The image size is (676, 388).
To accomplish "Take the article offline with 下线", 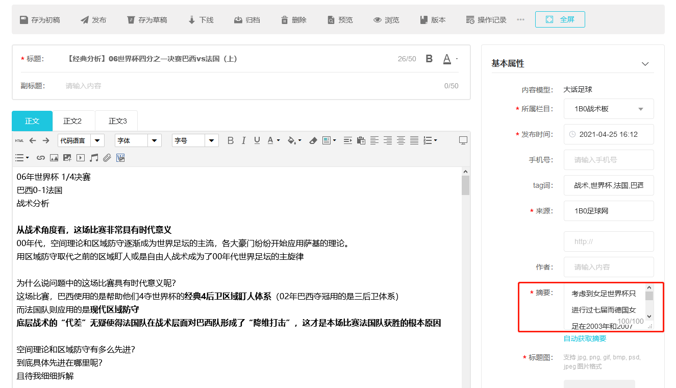I will 201,20.
